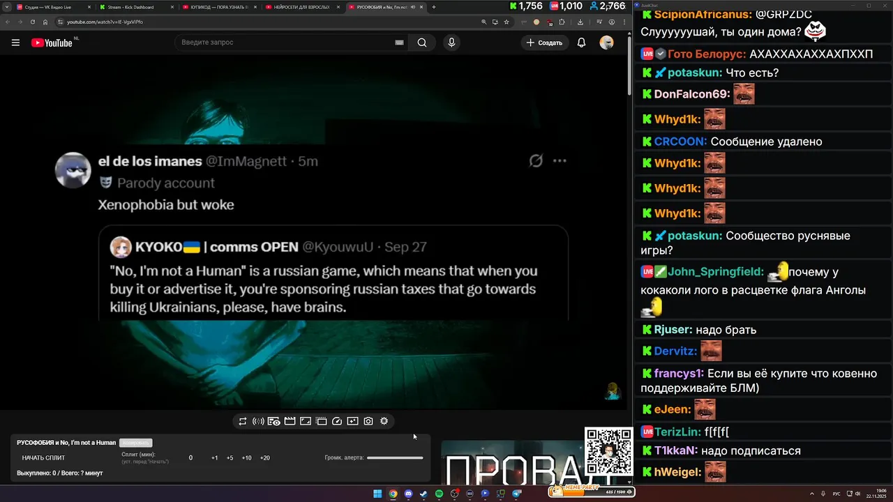Mute the playing tab via speaker icon
This screenshot has width=893, height=502.
413,7
